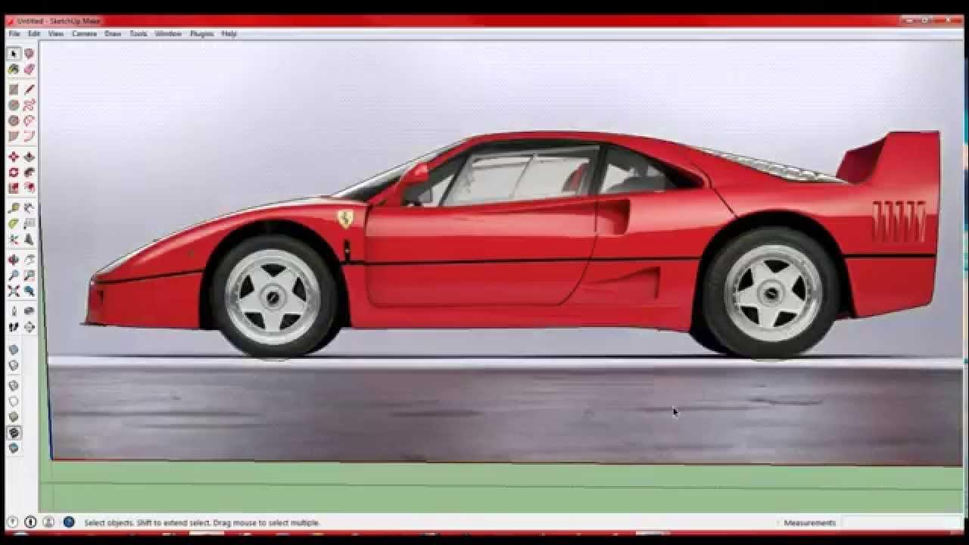Toggle X-Ray face style
Image resolution: width=969 pixels, height=545 pixels.
(x=13, y=350)
